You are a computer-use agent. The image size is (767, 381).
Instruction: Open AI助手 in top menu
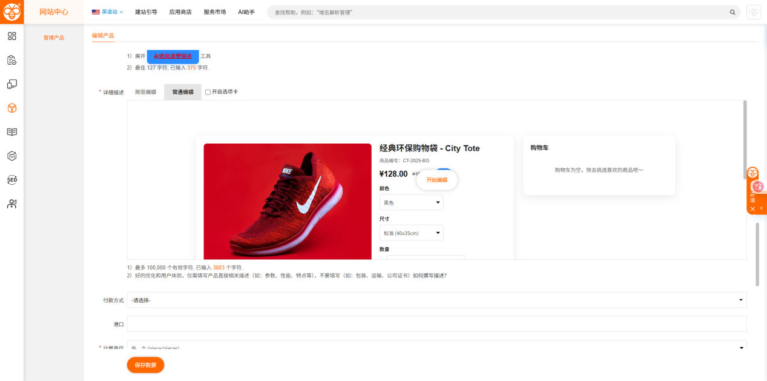click(x=246, y=12)
